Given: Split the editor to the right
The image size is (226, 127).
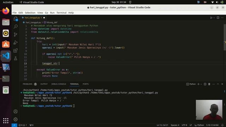Looking at the screenshot, I should tap(218, 18).
